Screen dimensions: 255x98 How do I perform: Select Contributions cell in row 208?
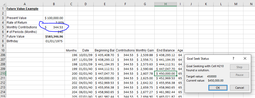coord(125,64)
